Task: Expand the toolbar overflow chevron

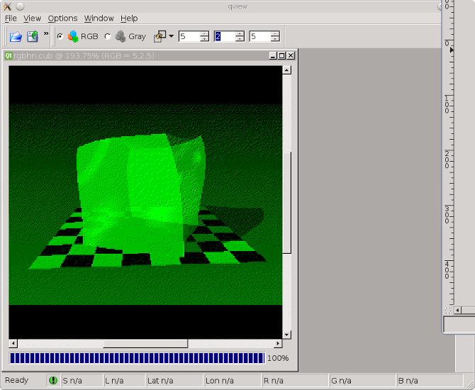Action: (46, 33)
